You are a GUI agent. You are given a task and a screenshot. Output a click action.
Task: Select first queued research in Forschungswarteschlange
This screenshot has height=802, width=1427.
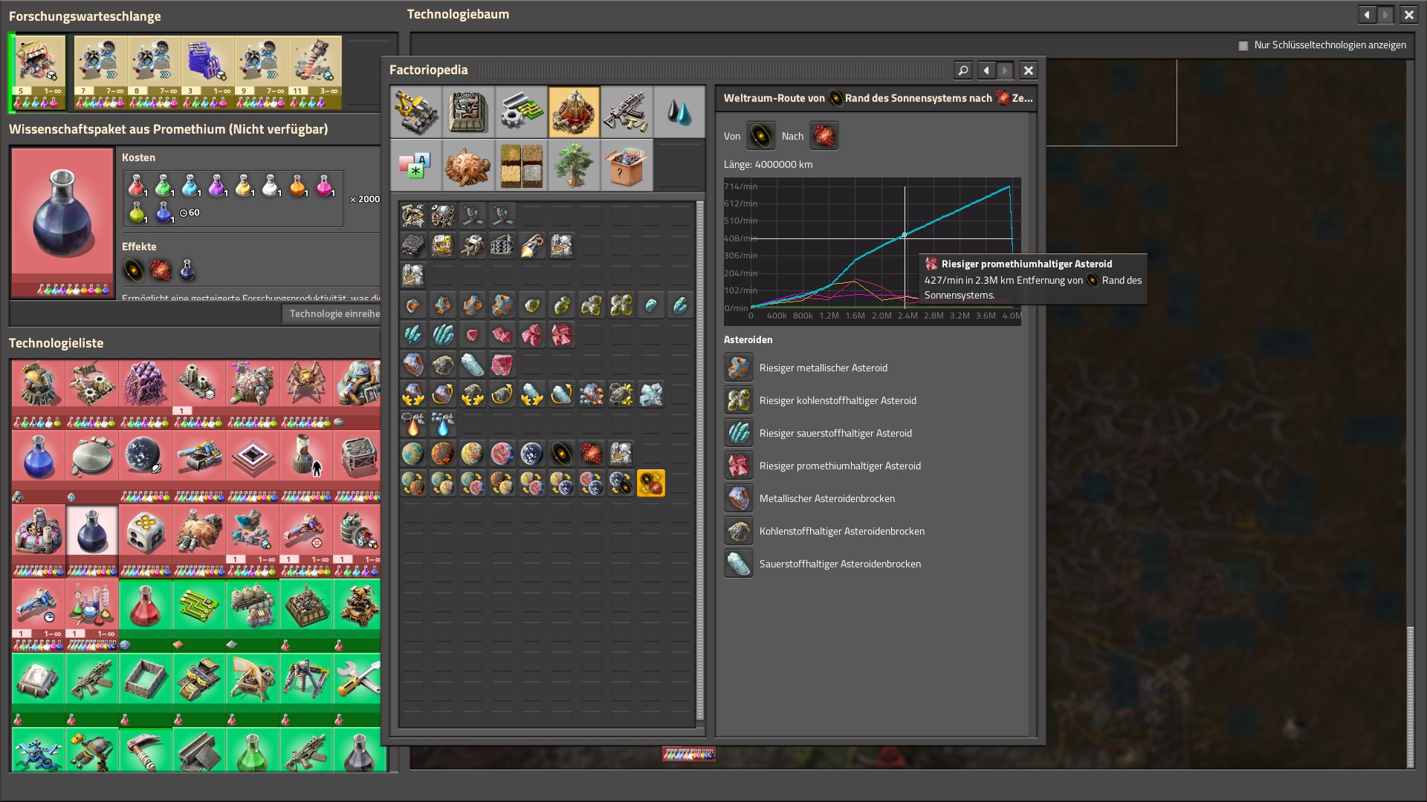point(39,72)
